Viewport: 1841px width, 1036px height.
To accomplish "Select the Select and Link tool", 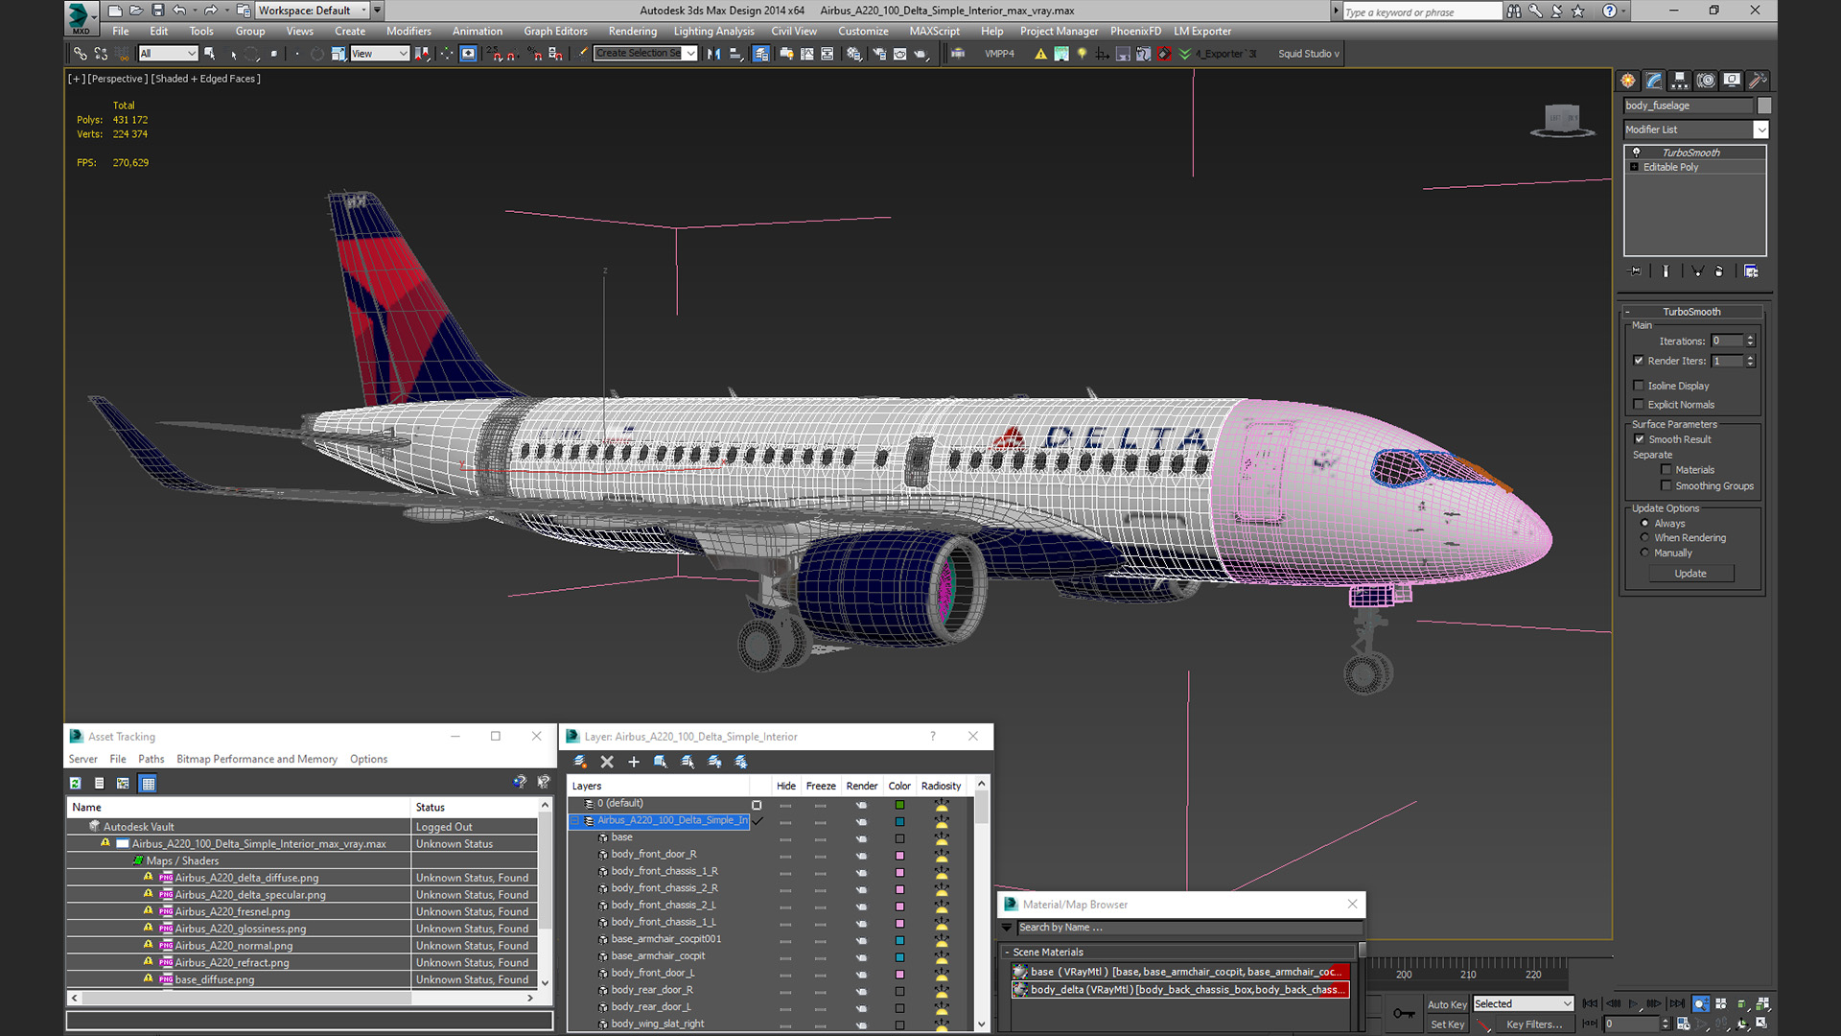I will click(x=81, y=54).
